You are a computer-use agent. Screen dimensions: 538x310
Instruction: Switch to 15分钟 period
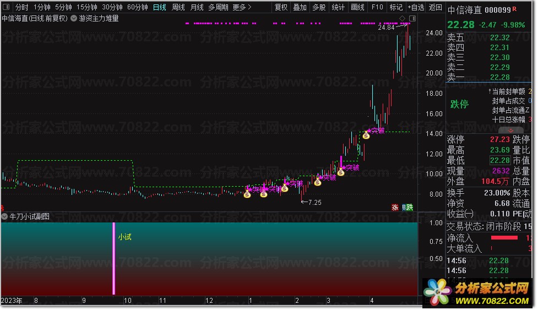87,7
